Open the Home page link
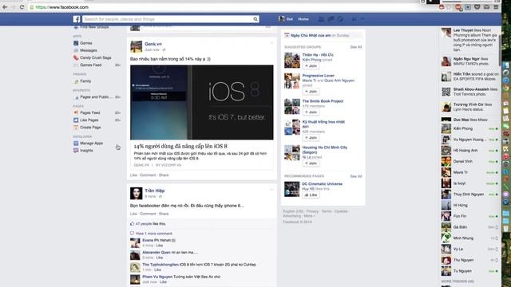 303,19
